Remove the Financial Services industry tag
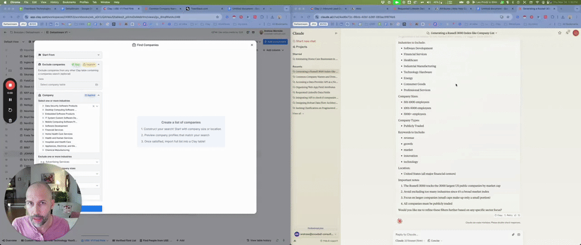Screen dimensions: 581x245 tap(43, 130)
